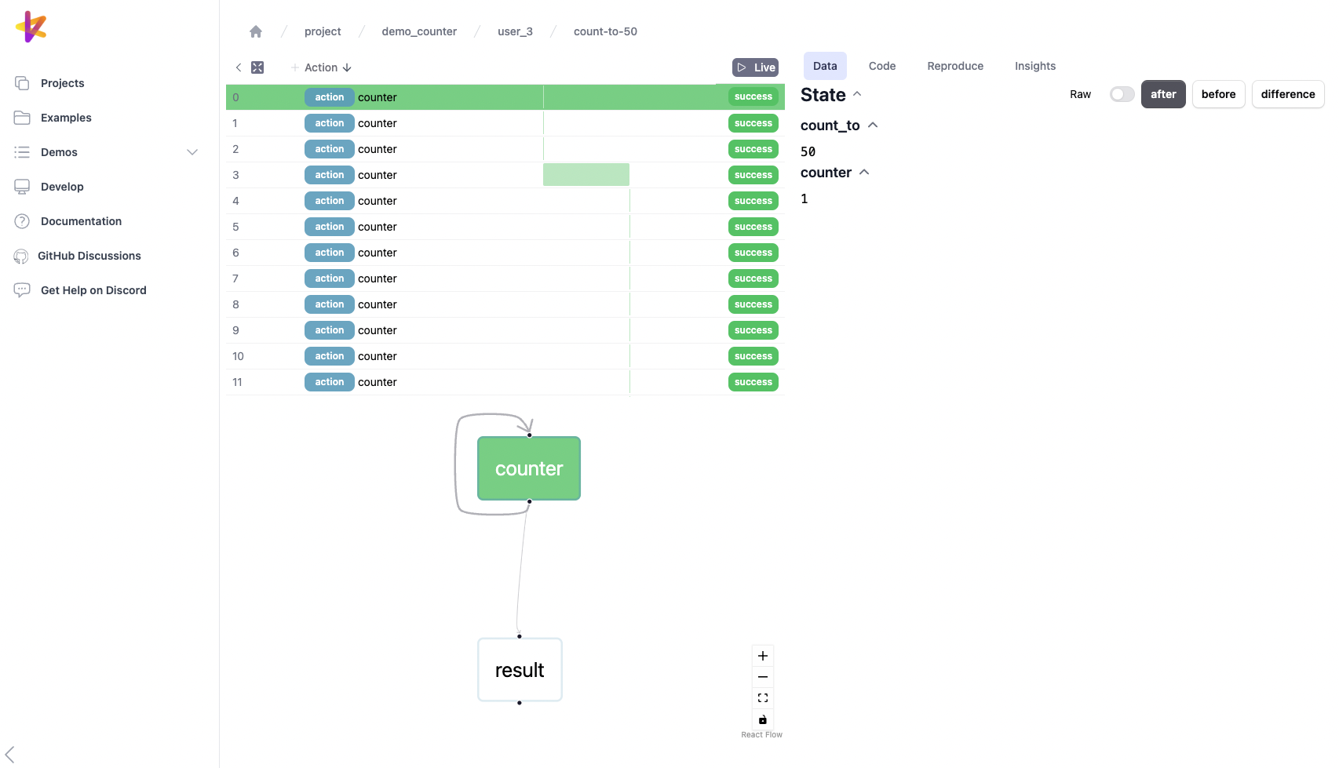The image size is (1339, 768).
Task: Click the duration bar in row 3
Action: (586, 175)
